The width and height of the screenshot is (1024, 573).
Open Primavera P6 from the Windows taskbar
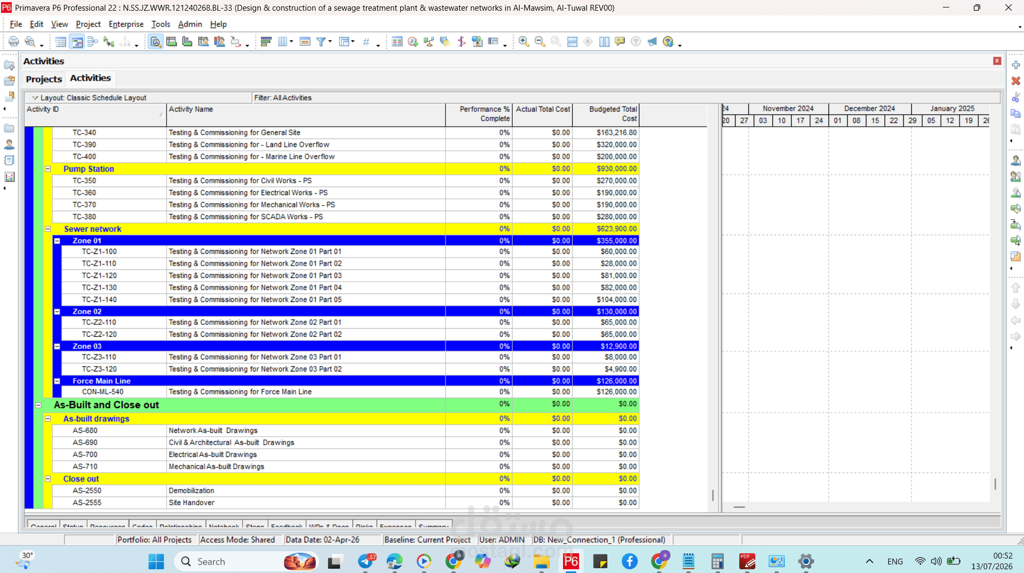click(x=570, y=561)
